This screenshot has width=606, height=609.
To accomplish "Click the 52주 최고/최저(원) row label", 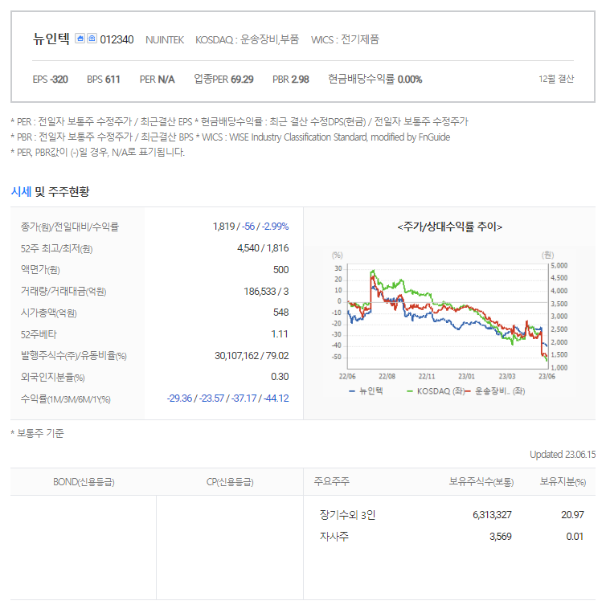I will click(x=56, y=248).
